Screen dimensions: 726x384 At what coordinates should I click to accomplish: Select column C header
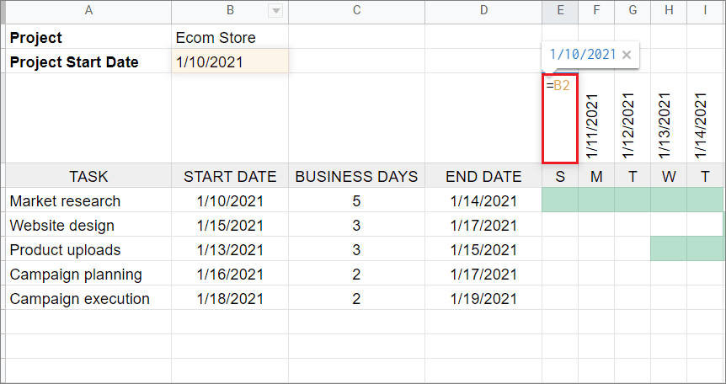coord(356,11)
